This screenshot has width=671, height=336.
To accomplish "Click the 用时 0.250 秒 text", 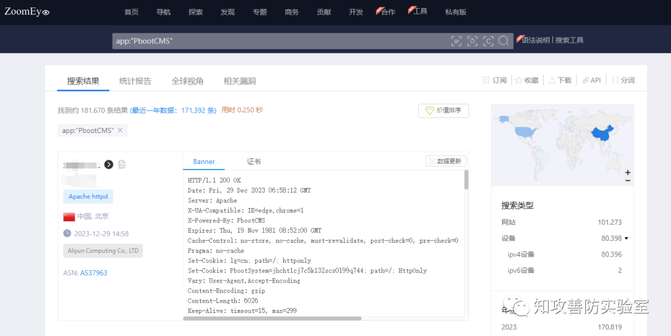I will click(x=242, y=110).
